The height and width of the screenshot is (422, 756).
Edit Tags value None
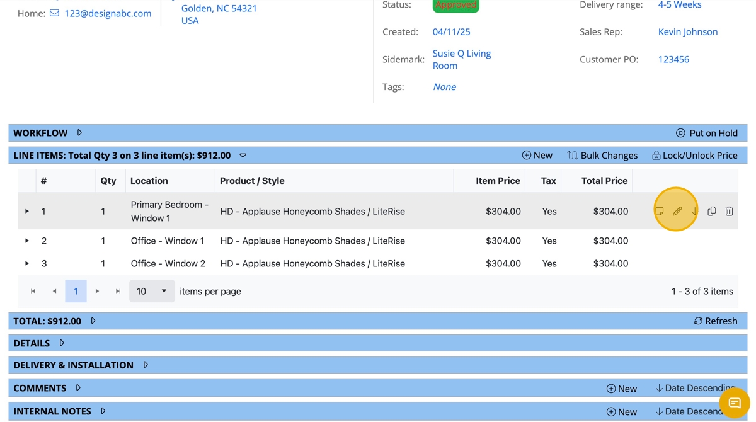(444, 87)
